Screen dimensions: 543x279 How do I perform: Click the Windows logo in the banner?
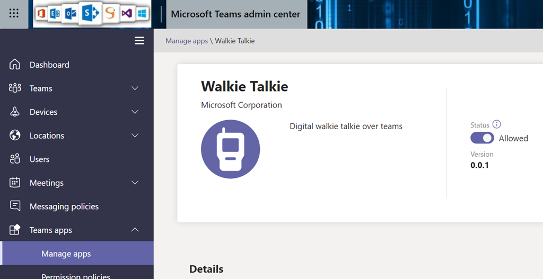coord(142,14)
